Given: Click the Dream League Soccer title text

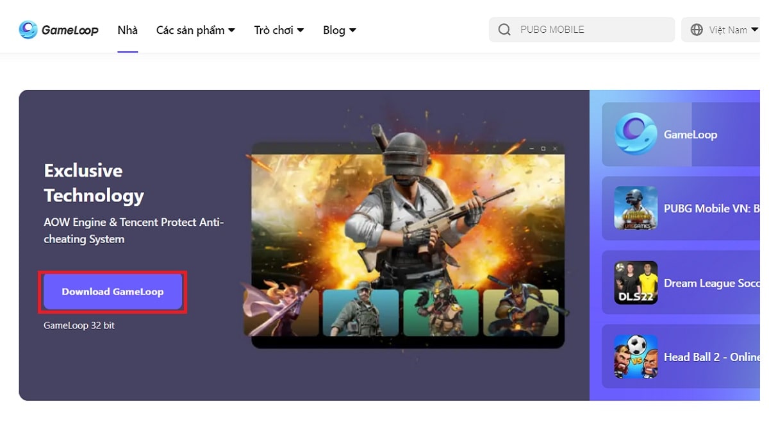Looking at the screenshot, I should [712, 283].
